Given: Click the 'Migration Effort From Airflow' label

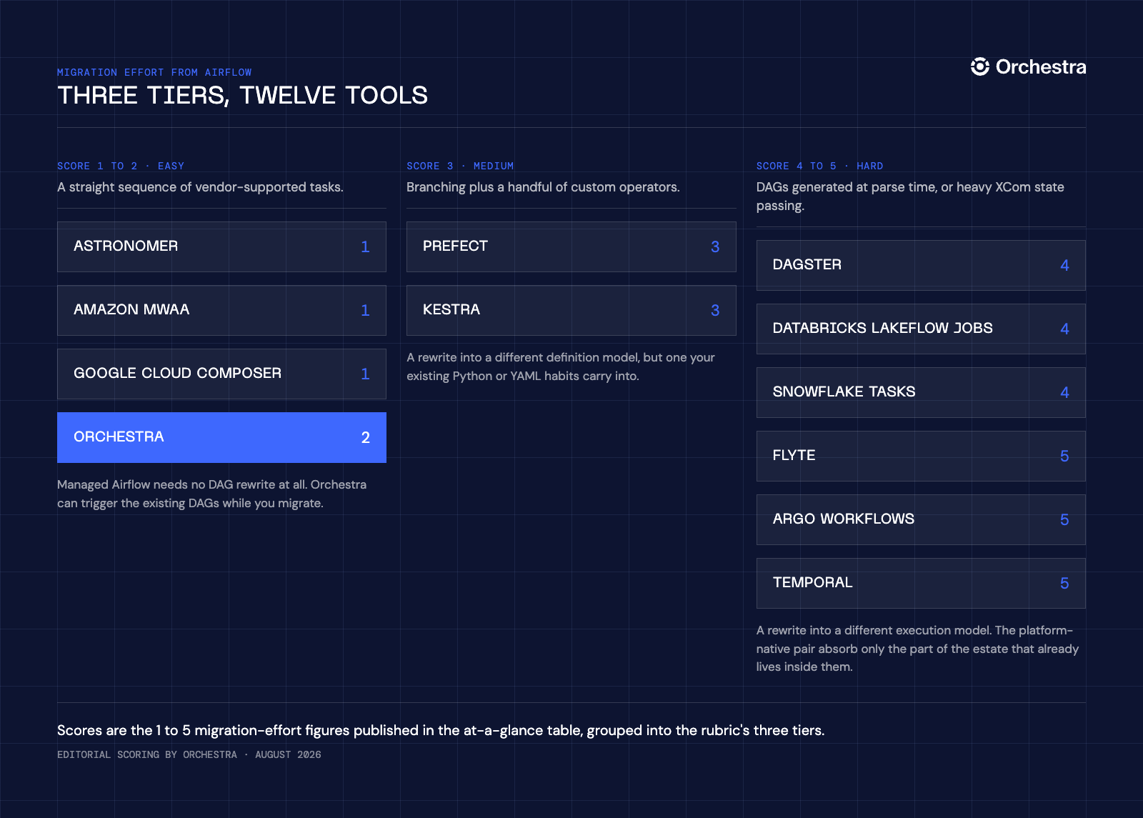Looking at the screenshot, I should (154, 72).
